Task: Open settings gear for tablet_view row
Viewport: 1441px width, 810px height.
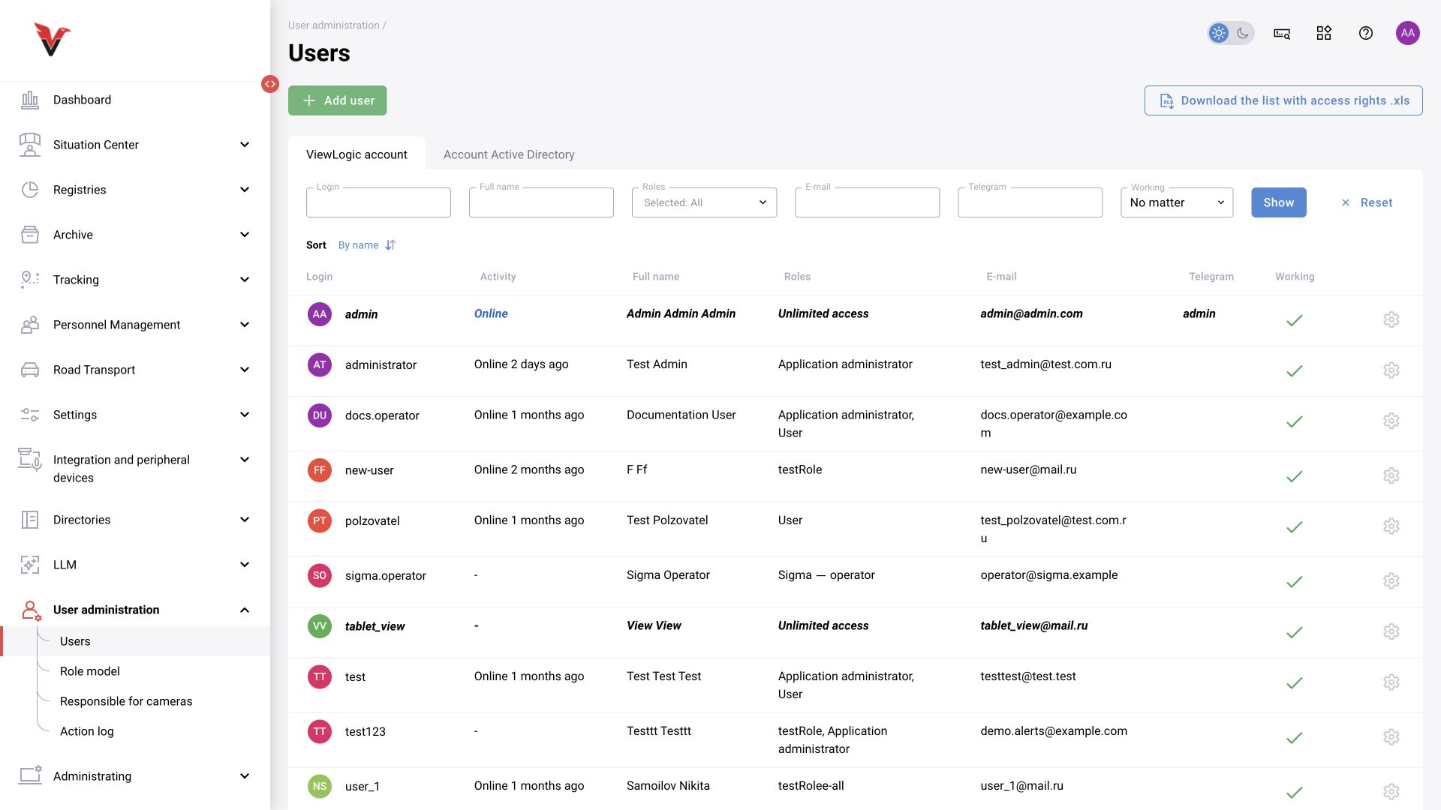Action: [1391, 631]
